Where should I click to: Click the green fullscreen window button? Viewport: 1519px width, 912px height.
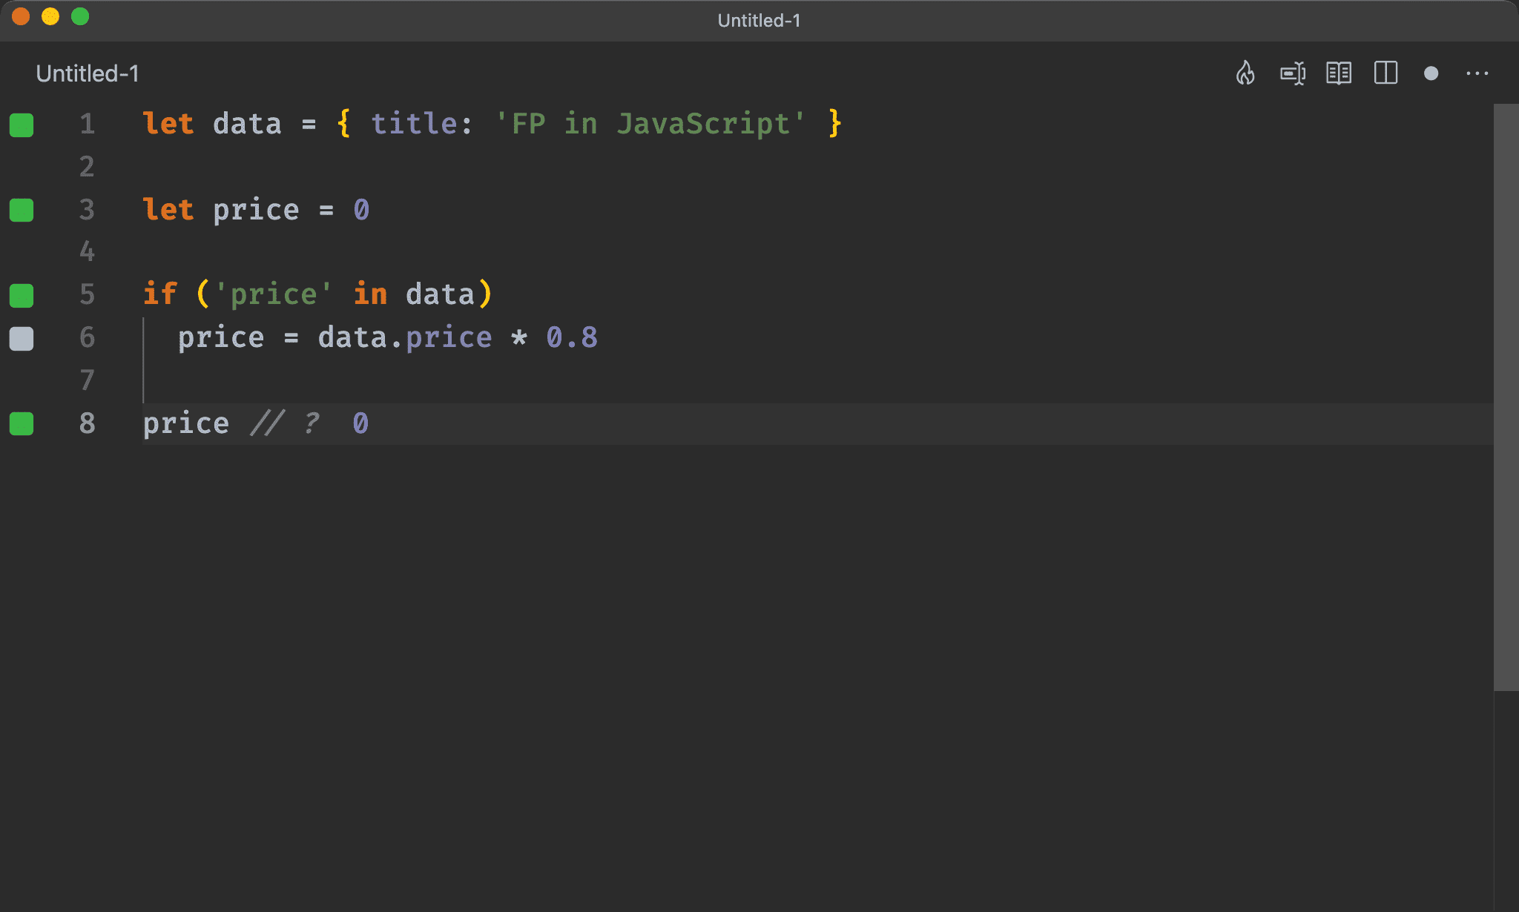(80, 16)
